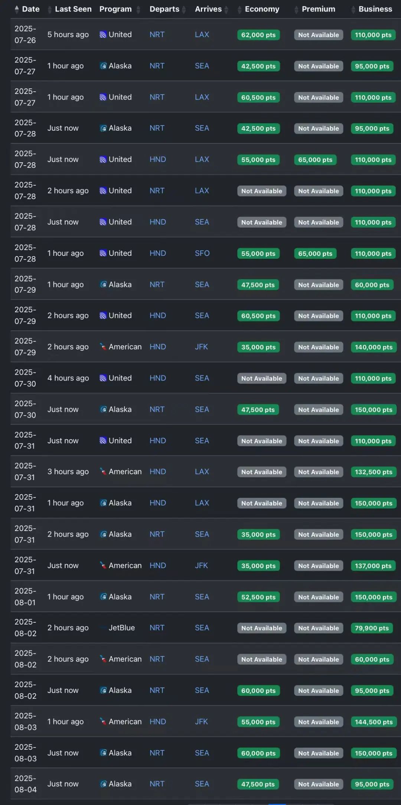401x805 pixels.
Task: Click the sort arrows beside Last Seen
Action: click(x=50, y=10)
